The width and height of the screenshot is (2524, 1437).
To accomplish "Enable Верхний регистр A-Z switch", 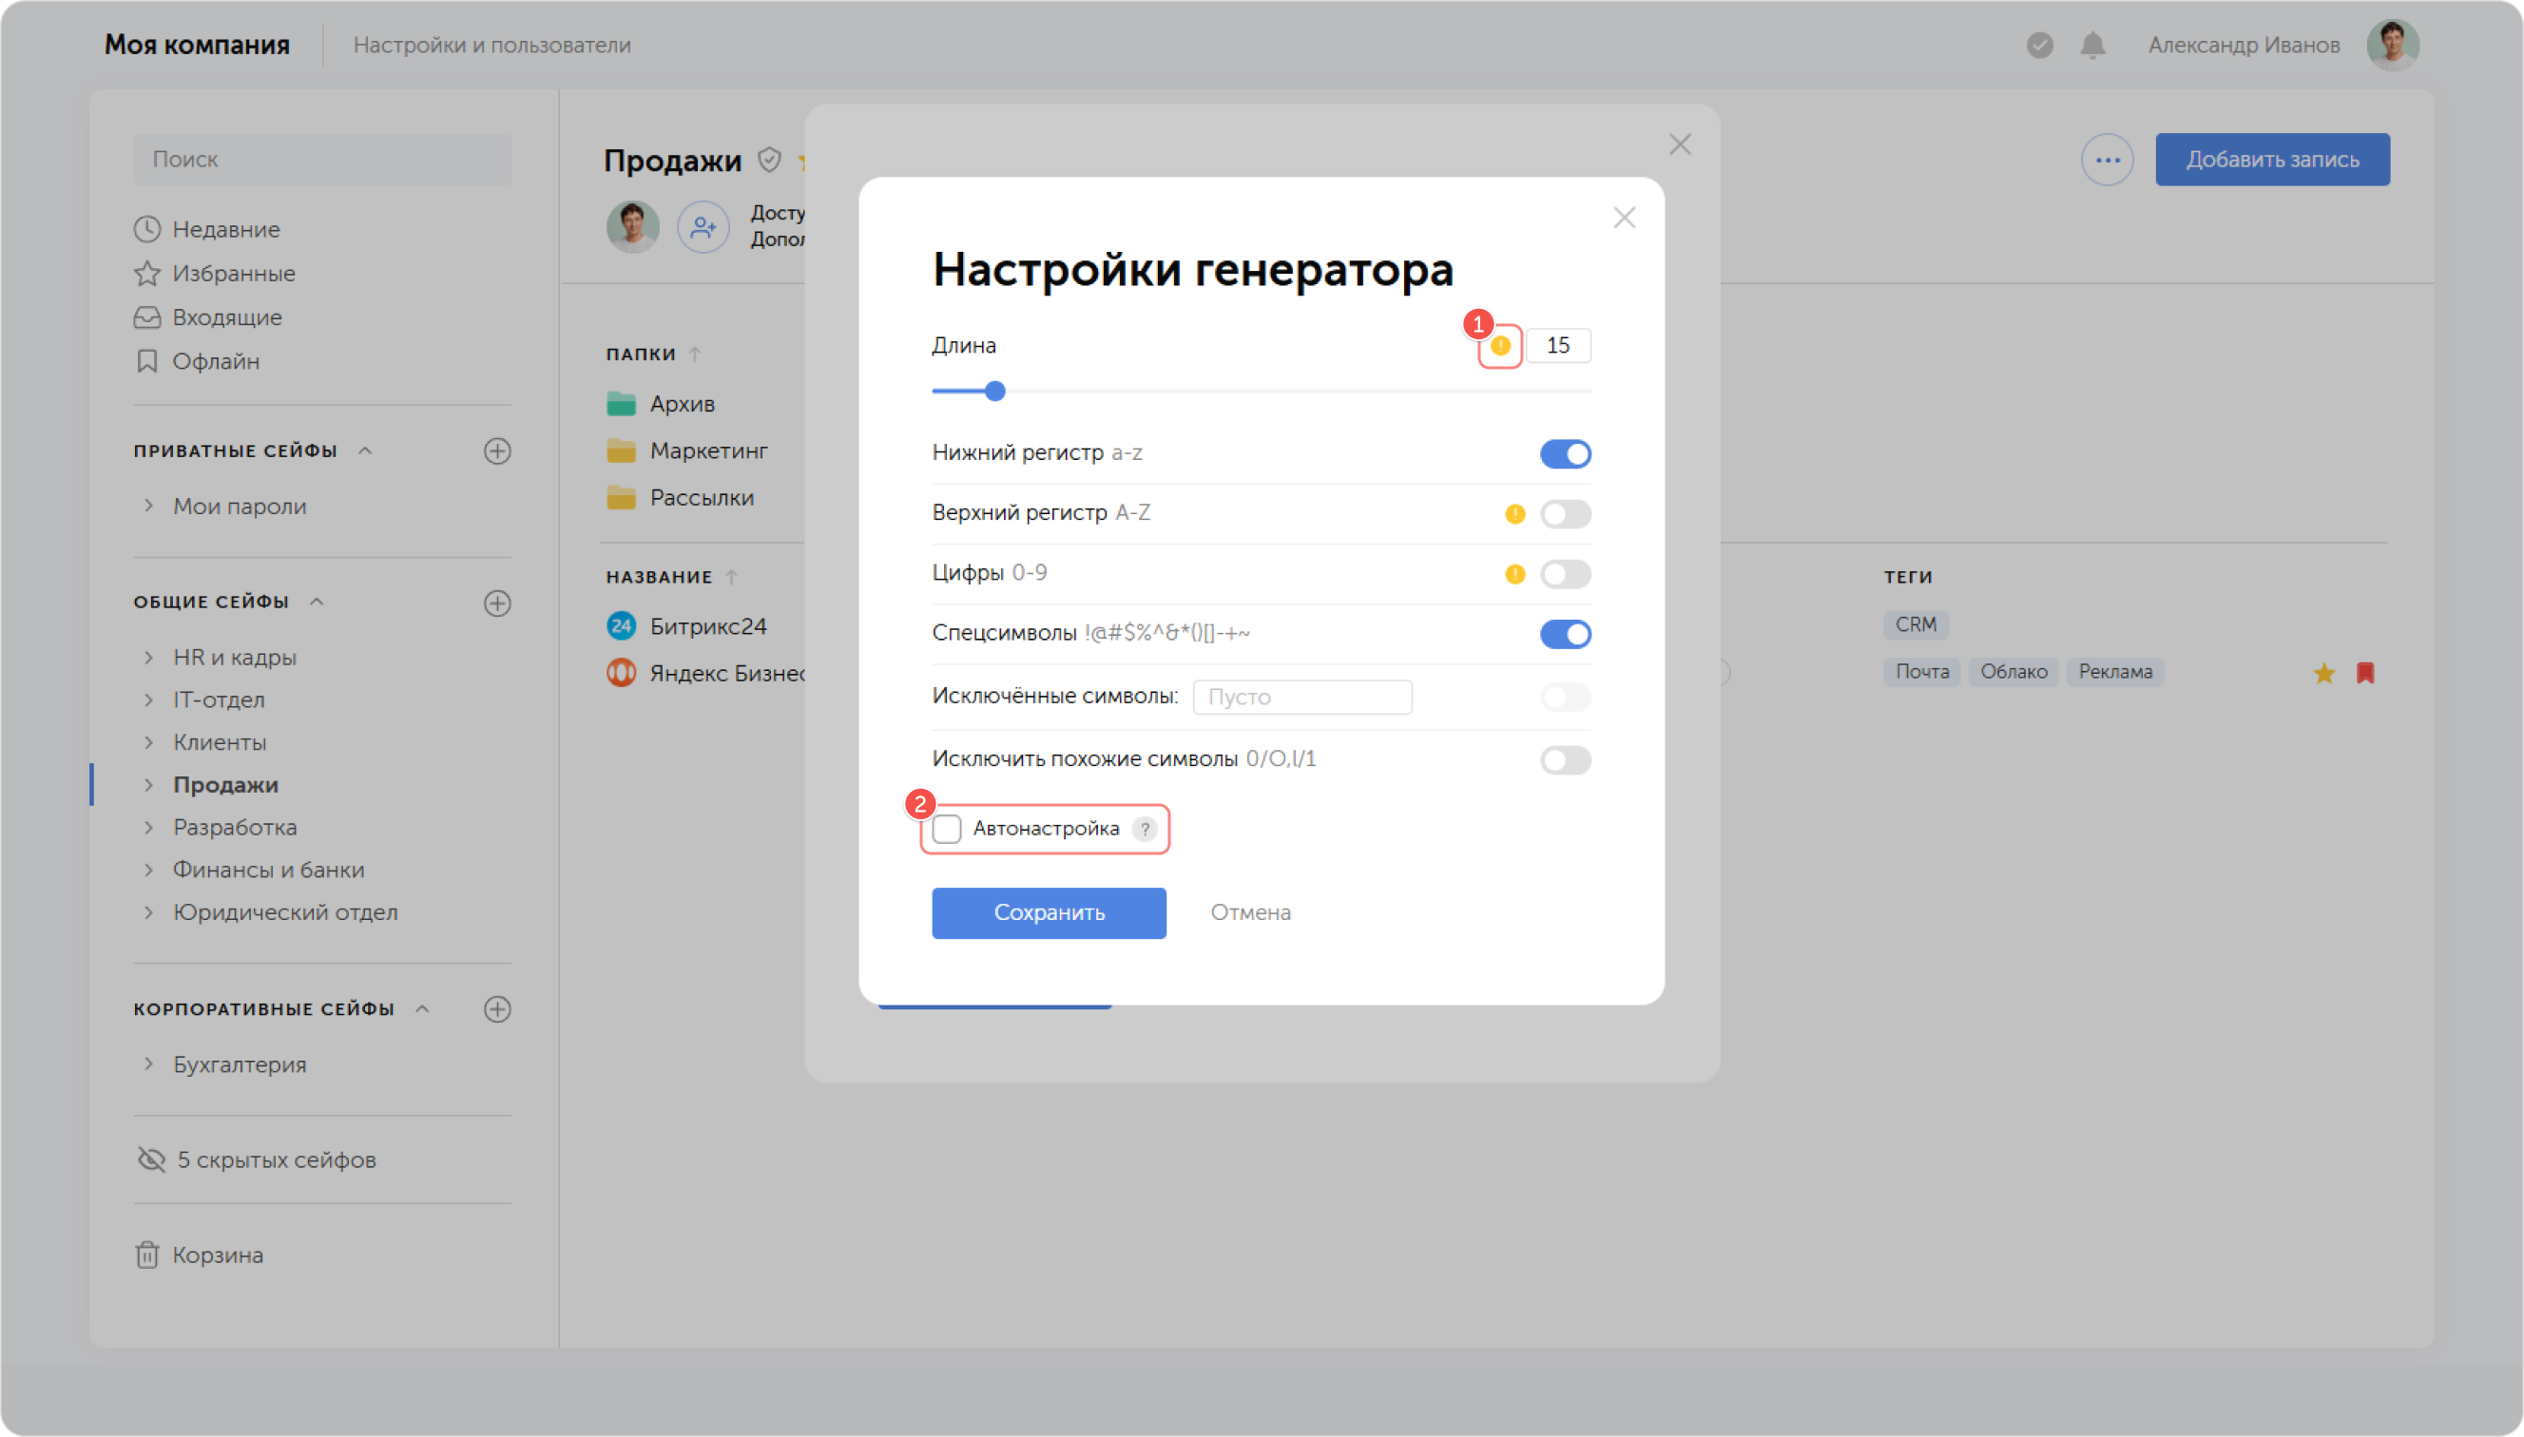I will pos(1565,514).
